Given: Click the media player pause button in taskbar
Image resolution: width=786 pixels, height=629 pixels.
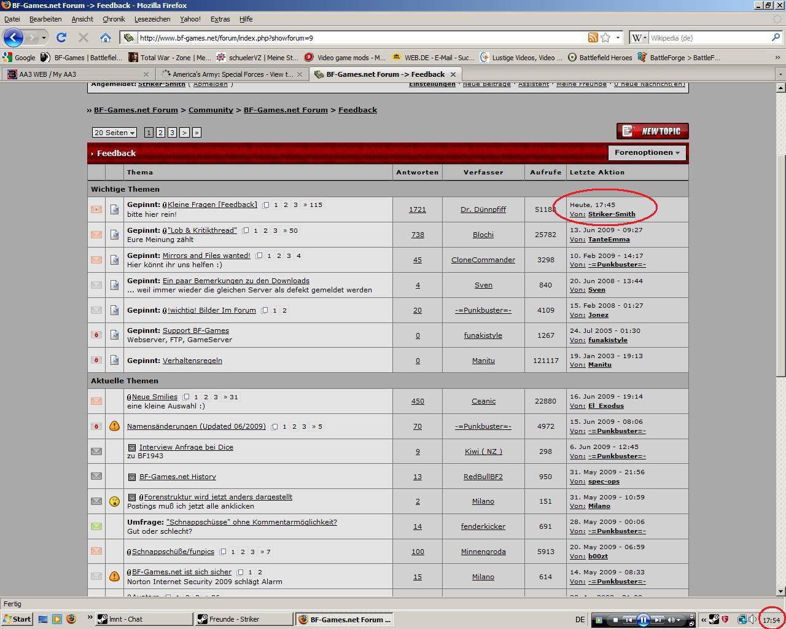Looking at the screenshot, I should (643, 620).
